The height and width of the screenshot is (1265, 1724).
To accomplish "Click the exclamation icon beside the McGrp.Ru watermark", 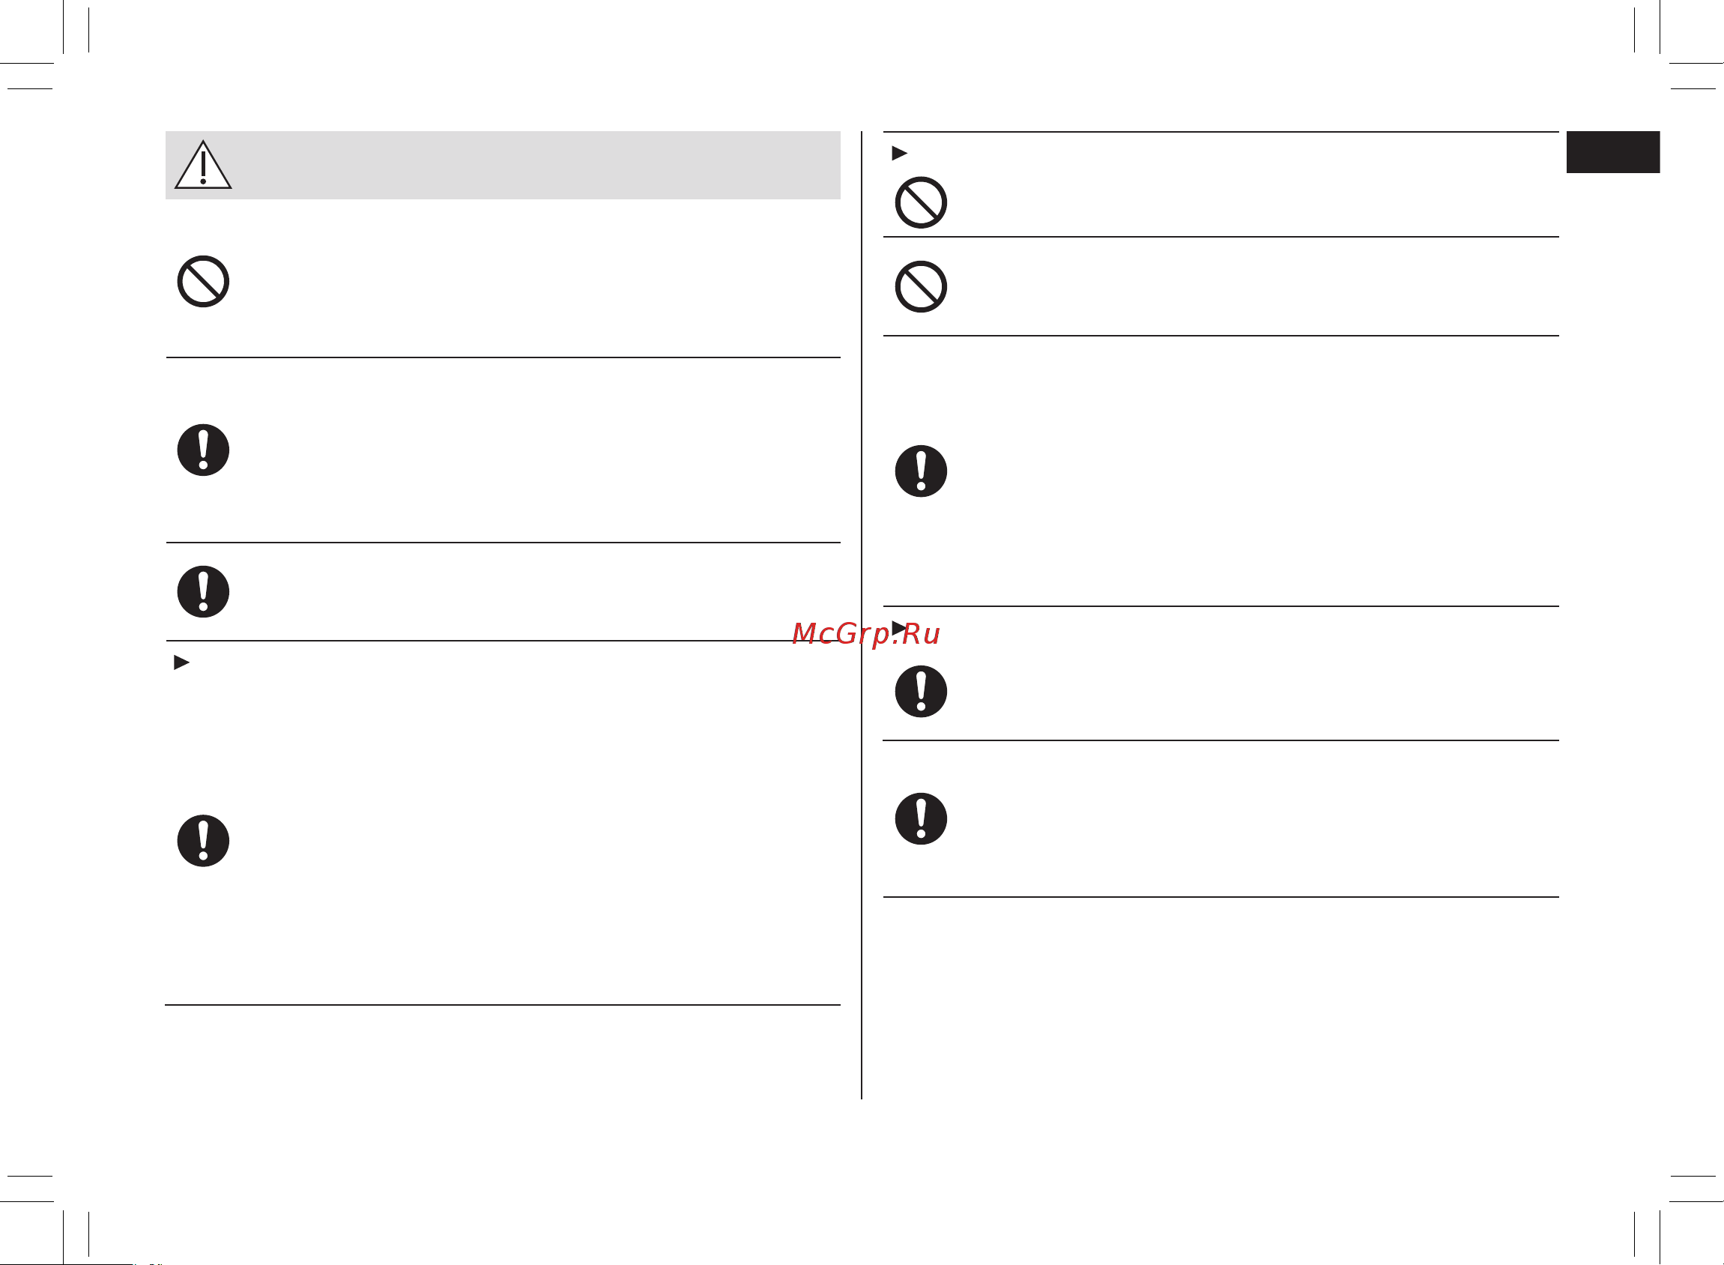I will click(921, 691).
